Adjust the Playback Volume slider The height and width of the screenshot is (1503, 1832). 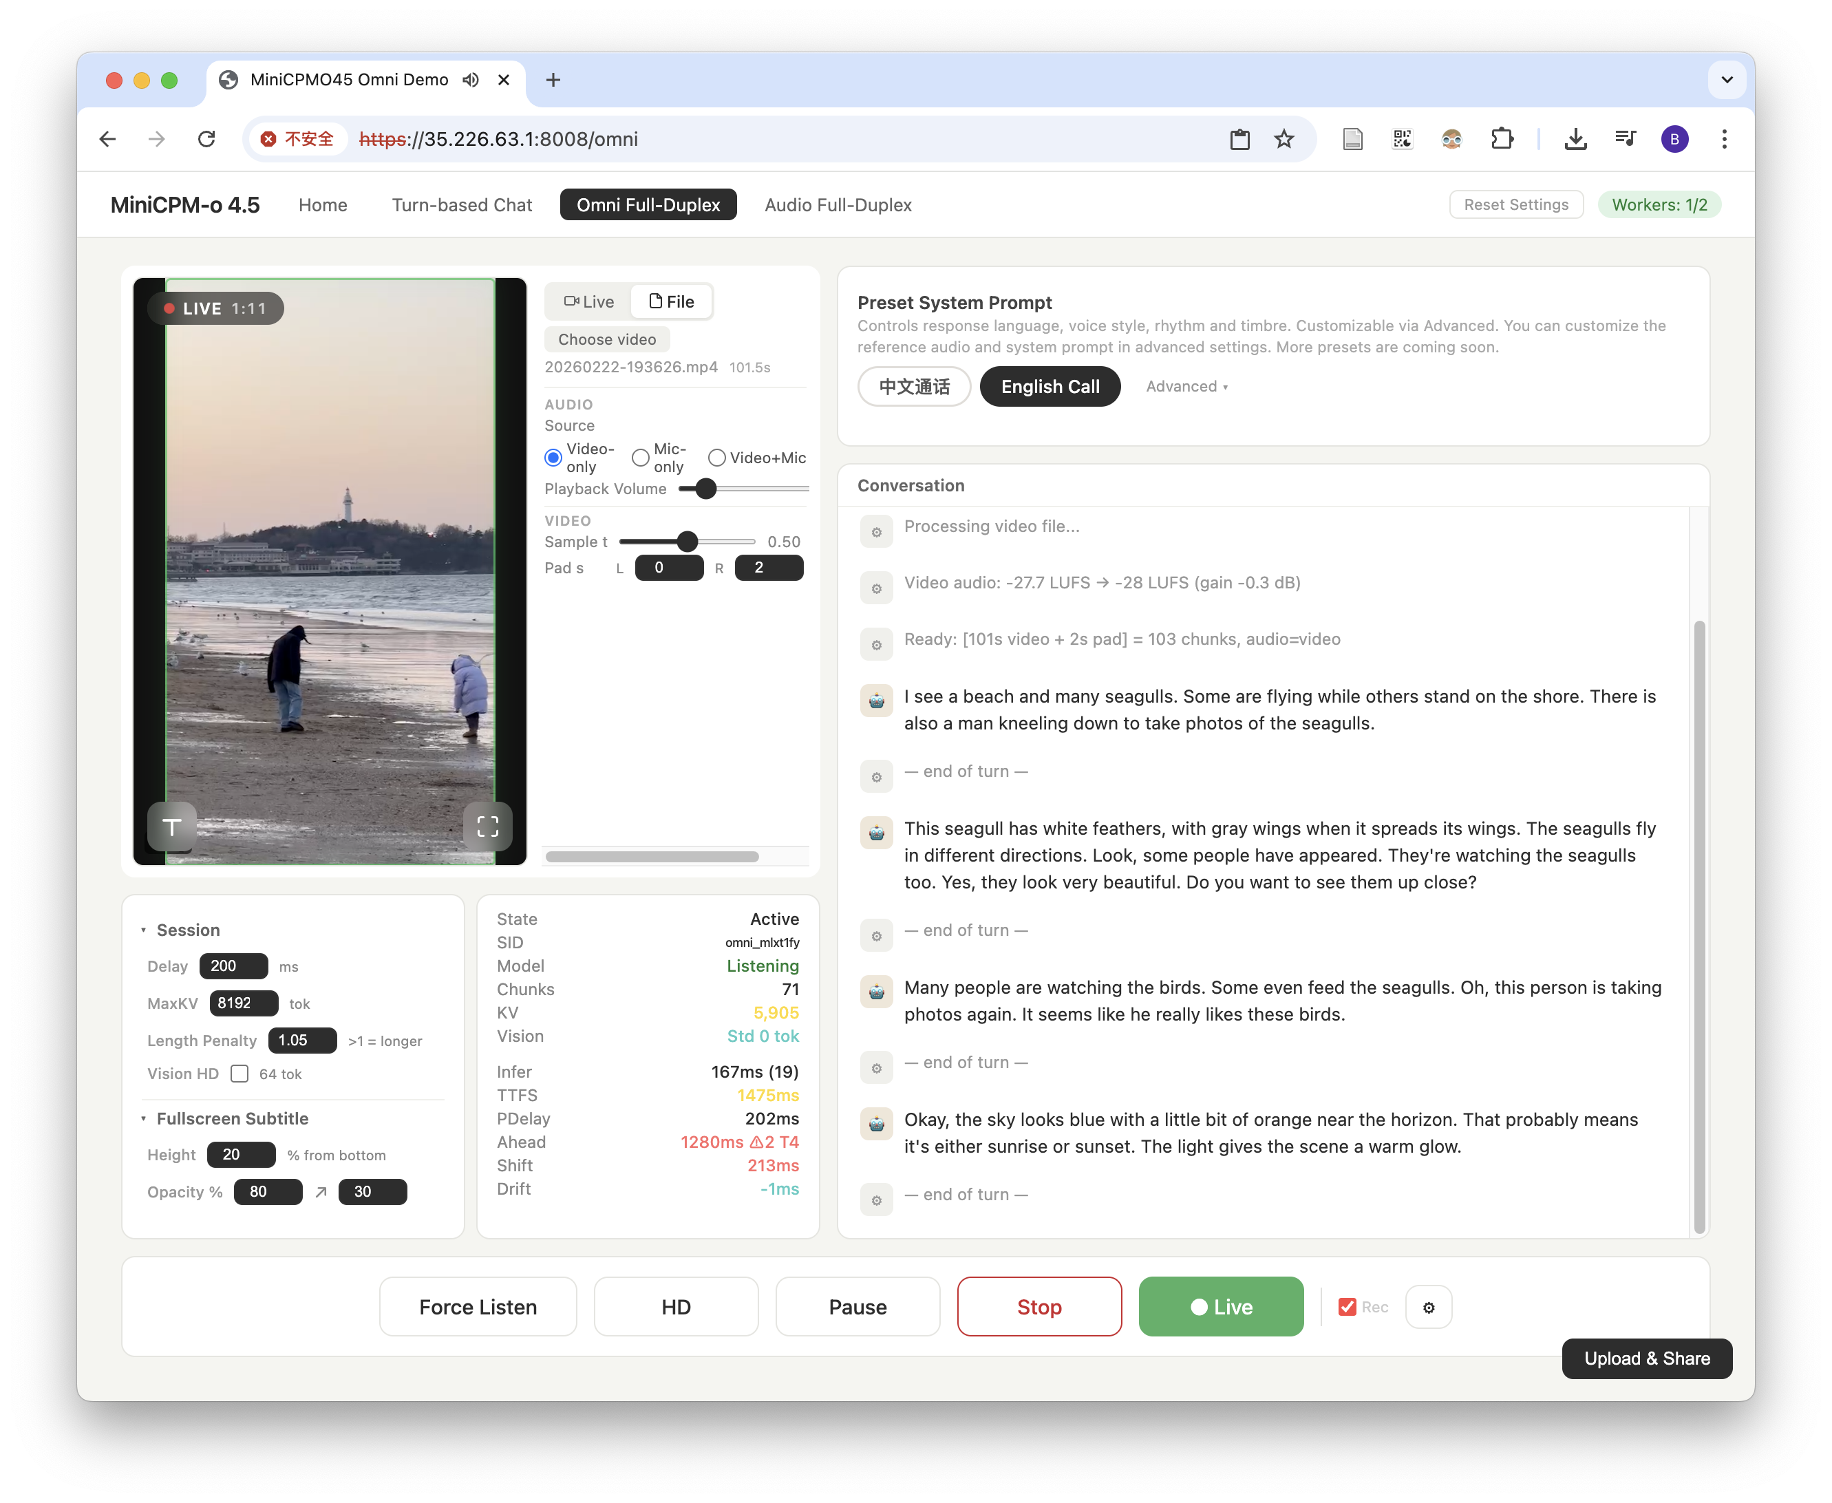point(707,489)
